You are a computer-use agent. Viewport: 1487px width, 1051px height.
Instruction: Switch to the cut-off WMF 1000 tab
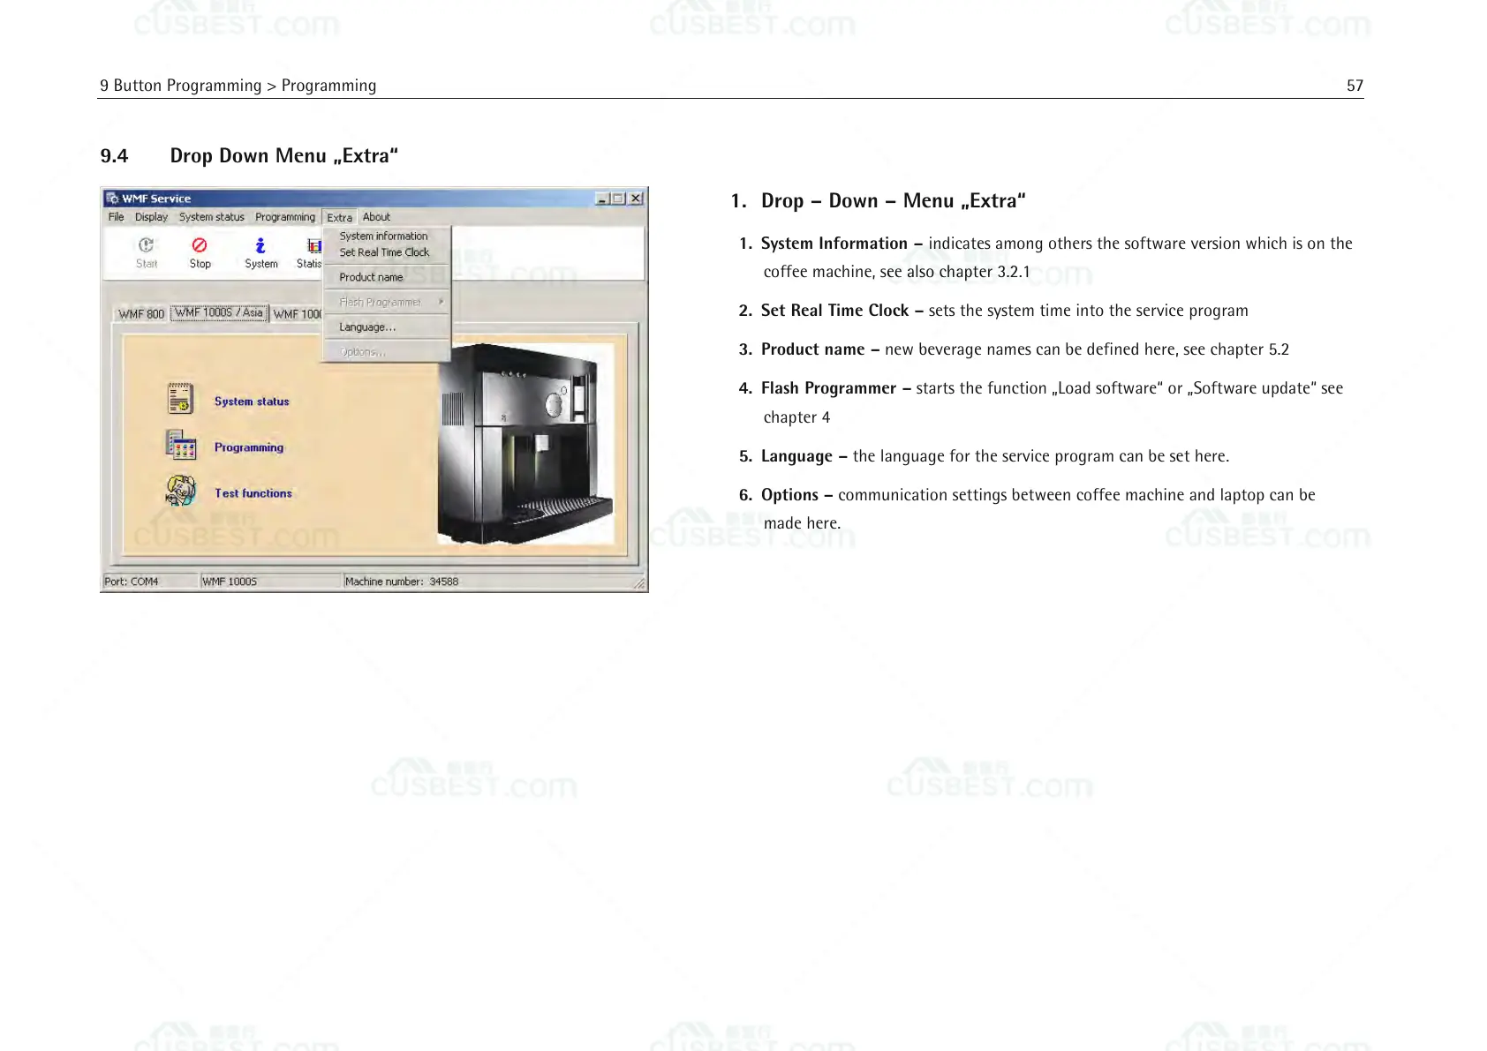[298, 314]
